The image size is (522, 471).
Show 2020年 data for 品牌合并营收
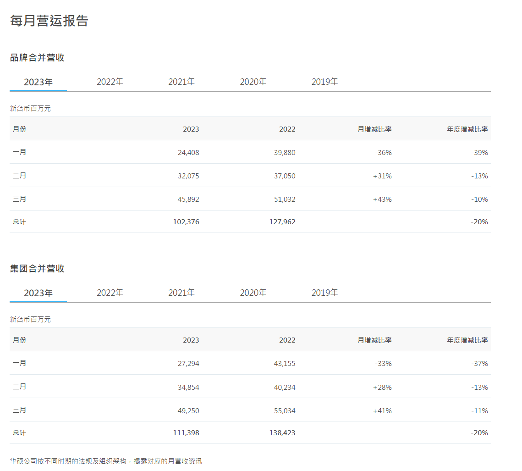[253, 82]
